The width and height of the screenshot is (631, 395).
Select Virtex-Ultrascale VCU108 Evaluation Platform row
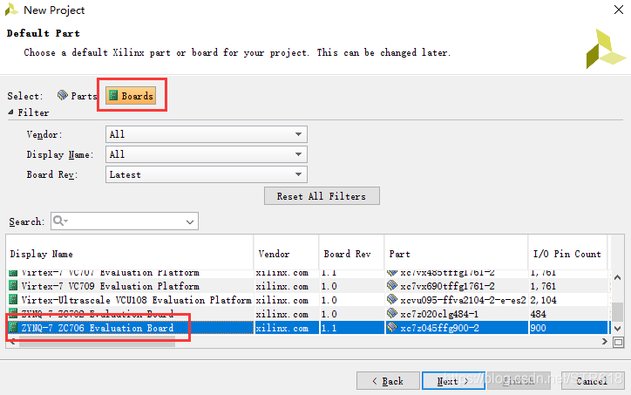coord(308,300)
